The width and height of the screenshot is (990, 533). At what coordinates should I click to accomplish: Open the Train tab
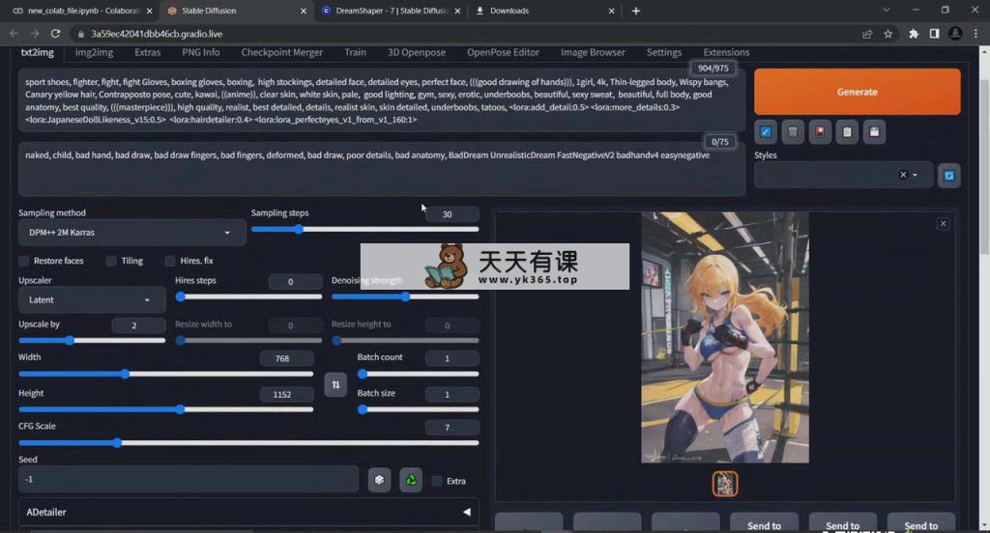(x=355, y=52)
